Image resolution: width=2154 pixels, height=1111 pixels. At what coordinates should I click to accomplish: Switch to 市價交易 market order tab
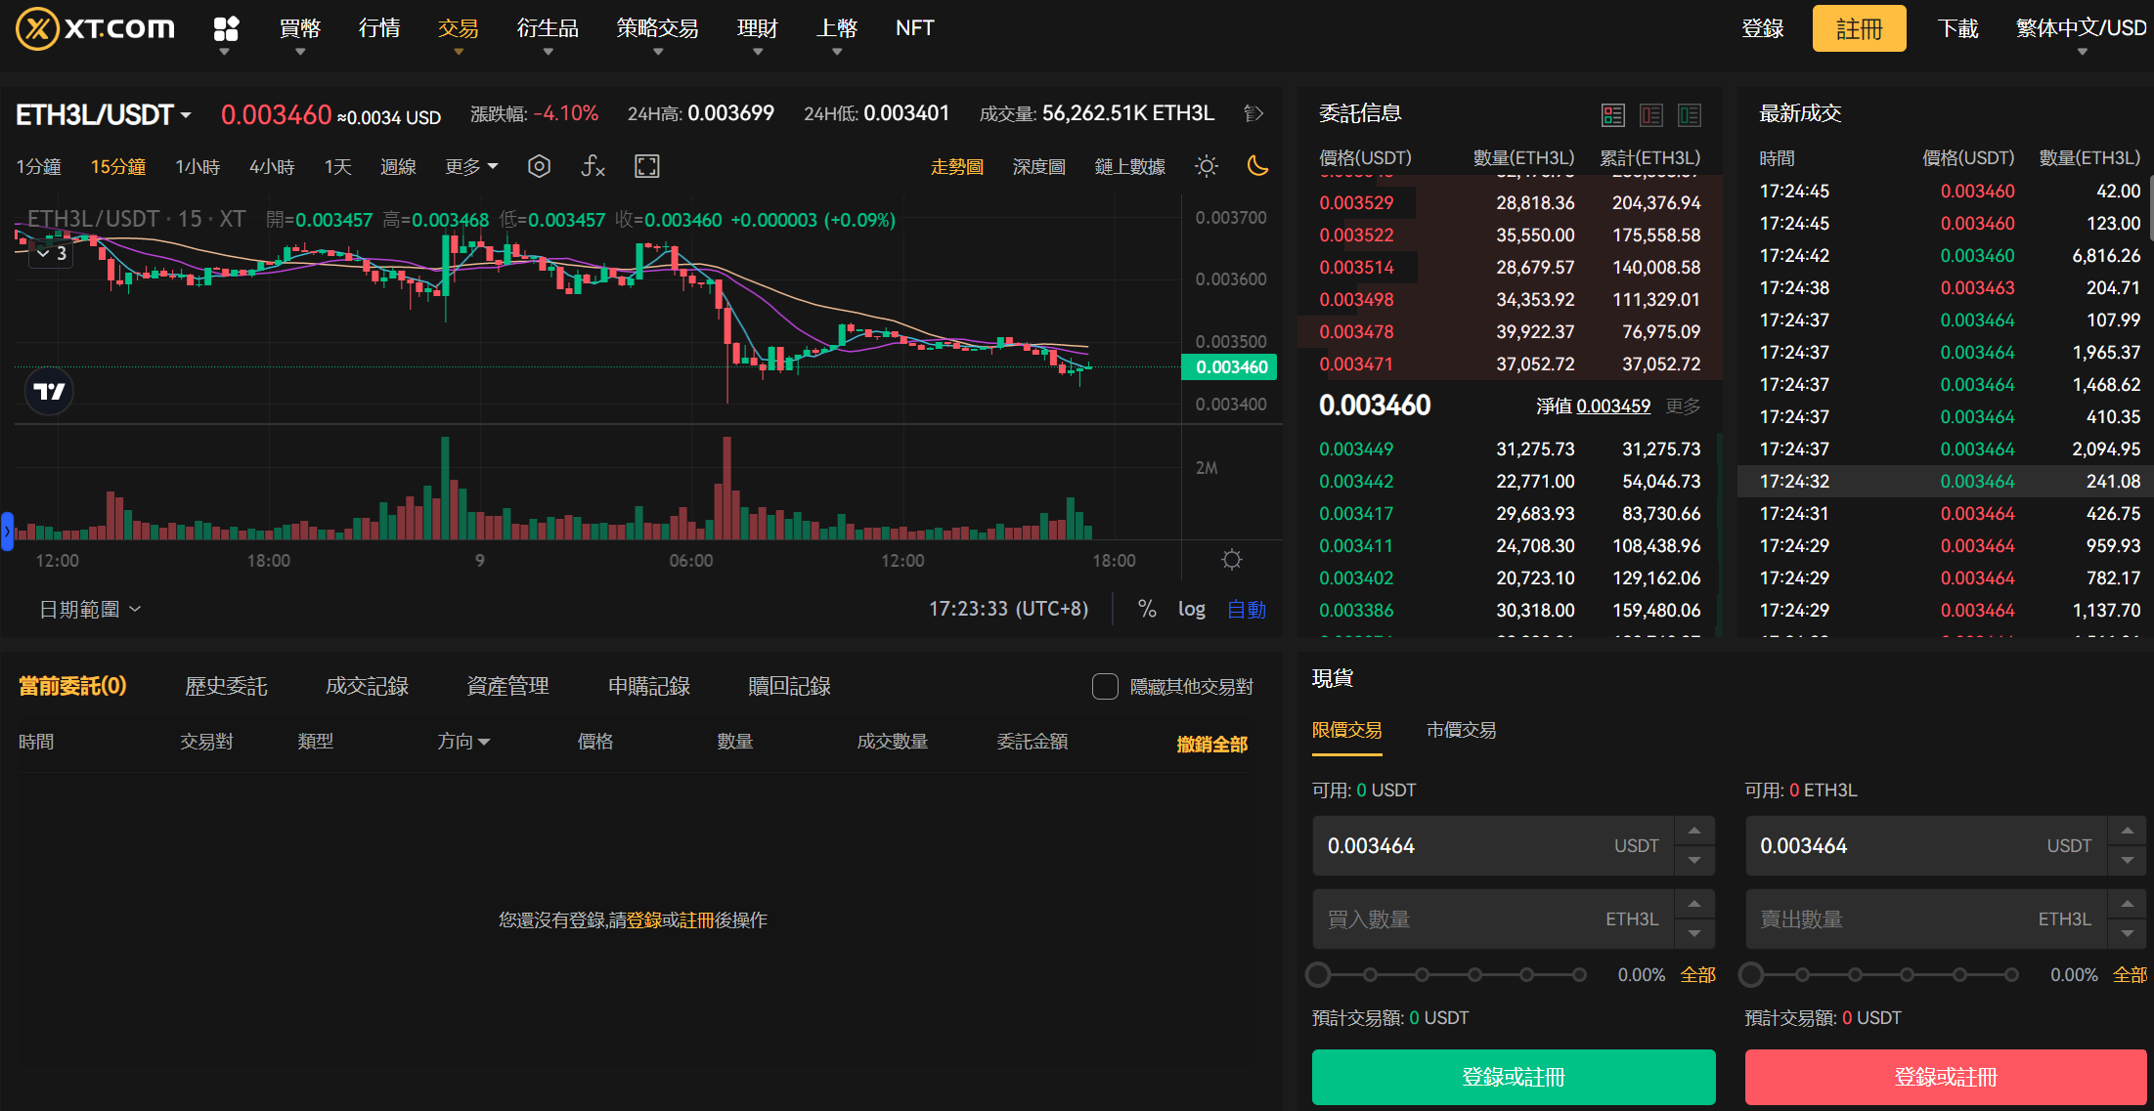1461,731
